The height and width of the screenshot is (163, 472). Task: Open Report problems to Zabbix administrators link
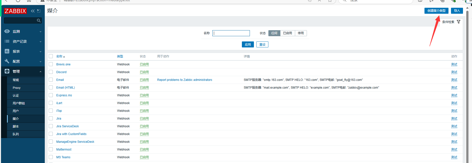tap(185, 80)
